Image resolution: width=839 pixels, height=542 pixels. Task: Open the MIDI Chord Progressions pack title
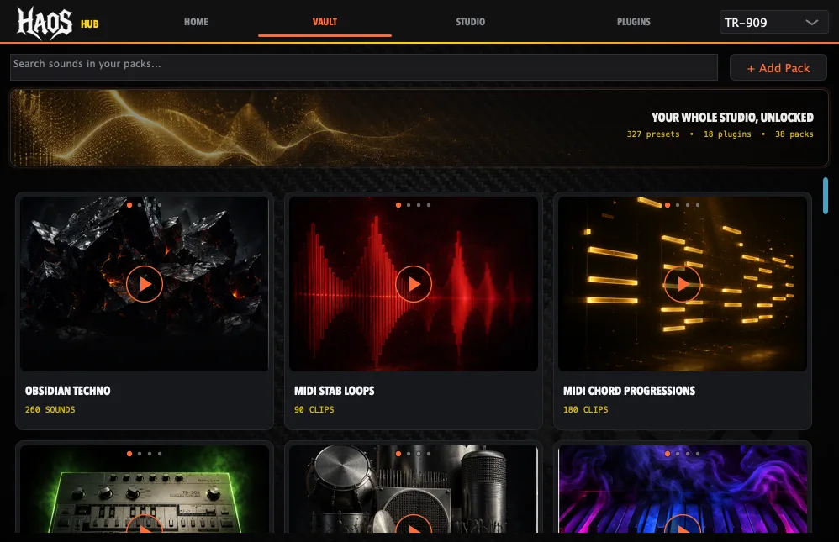629,391
